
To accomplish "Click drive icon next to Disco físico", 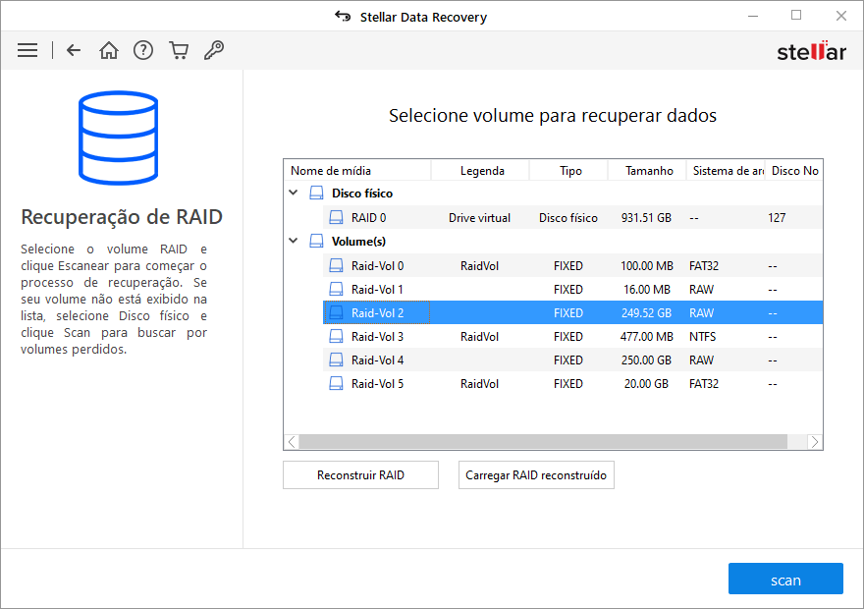I will coord(316,193).
